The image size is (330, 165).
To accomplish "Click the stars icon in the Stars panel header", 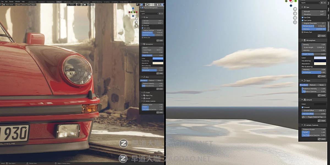I will (144, 76).
